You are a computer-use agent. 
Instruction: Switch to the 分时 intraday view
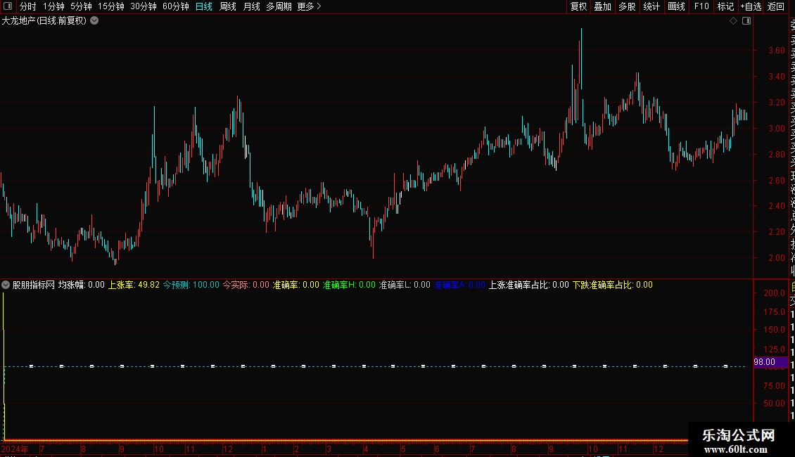28,6
